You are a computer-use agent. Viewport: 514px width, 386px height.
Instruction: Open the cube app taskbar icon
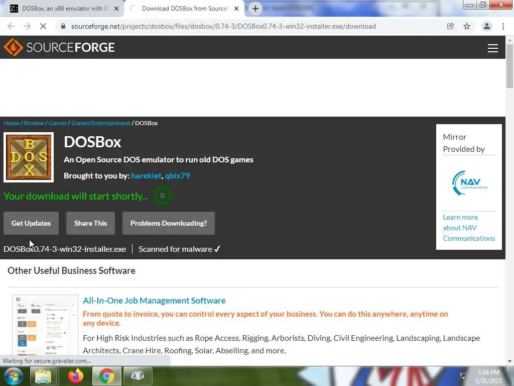[x=138, y=376]
